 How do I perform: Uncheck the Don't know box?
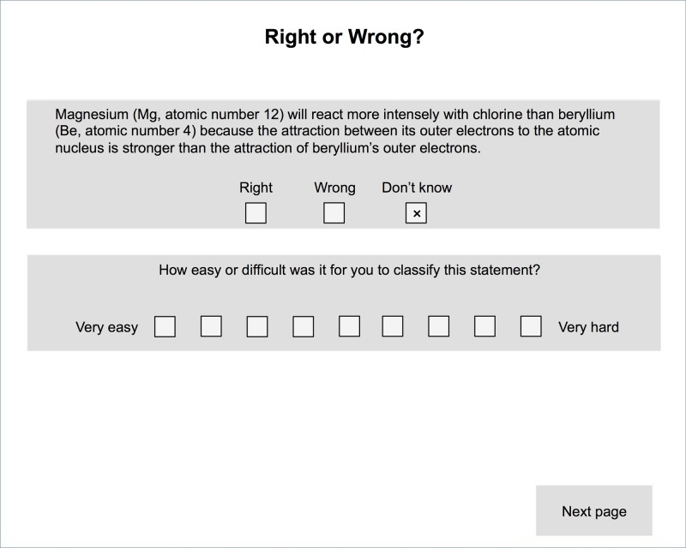416,213
